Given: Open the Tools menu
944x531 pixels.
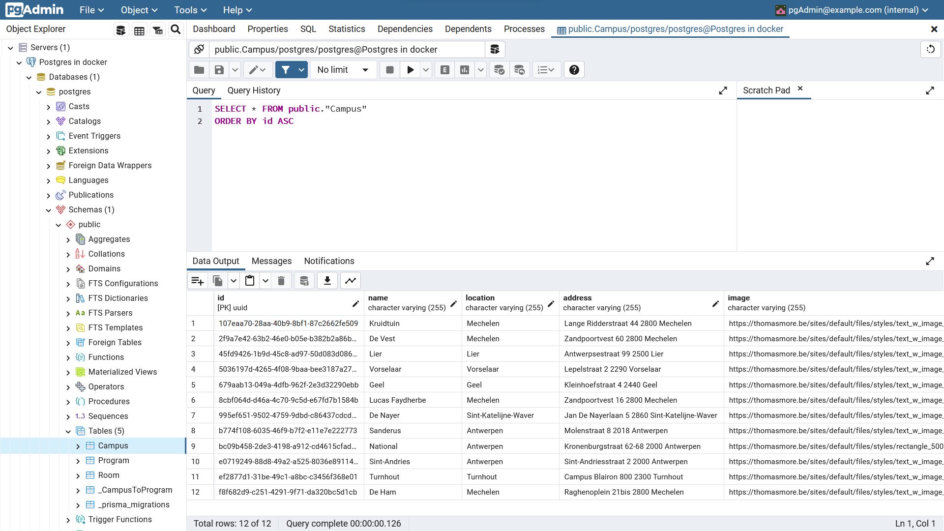Looking at the screenshot, I should coord(190,10).
